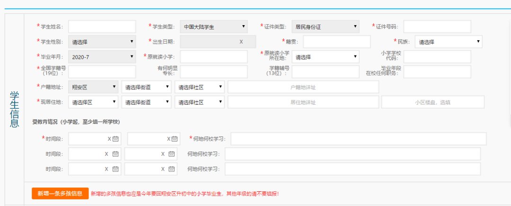Open calendar for third row's start date
511x206 pixels.
point(115,169)
